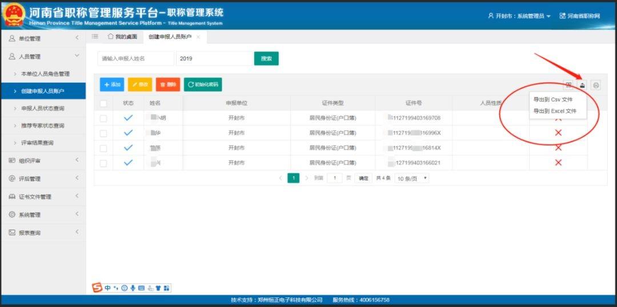
Task: Click the print icon in table toolbar
Action: point(596,84)
